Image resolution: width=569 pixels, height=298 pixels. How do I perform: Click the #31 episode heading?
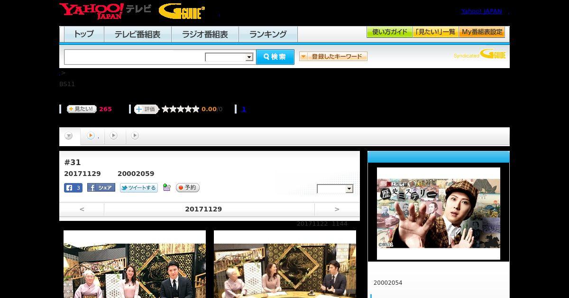(x=73, y=162)
